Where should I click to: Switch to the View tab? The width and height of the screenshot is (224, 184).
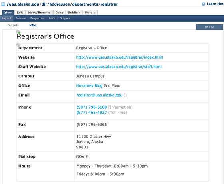coord(8,12)
